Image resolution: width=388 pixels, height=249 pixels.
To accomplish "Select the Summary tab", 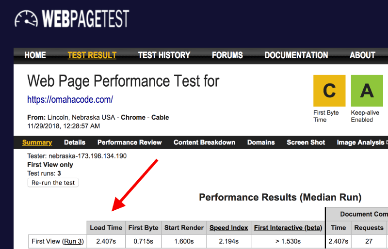I will click(x=37, y=142).
